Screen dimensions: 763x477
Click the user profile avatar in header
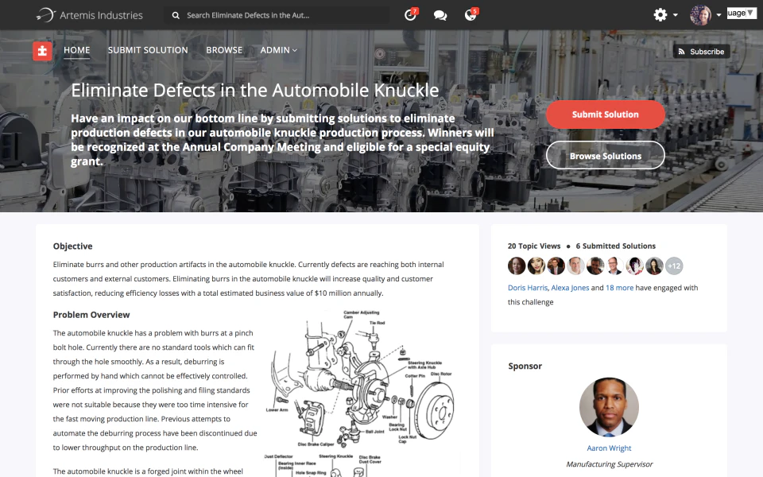pos(701,15)
